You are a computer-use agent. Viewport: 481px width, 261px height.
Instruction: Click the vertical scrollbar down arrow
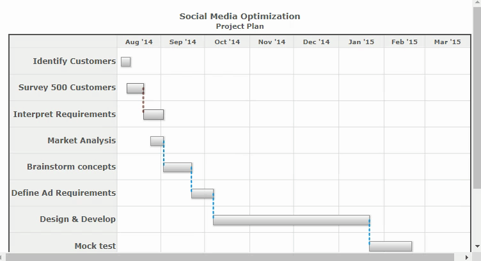pos(477,246)
